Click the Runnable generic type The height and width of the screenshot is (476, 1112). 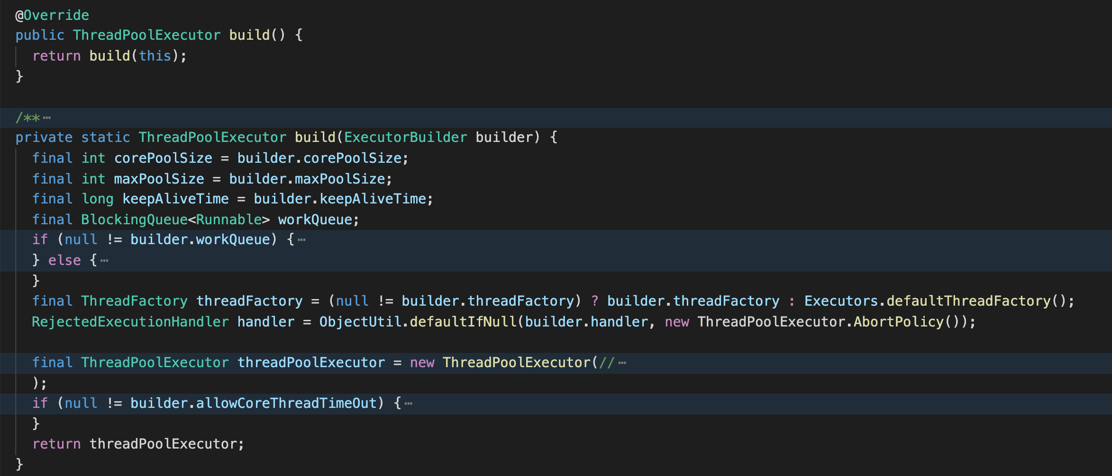pos(228,220)
